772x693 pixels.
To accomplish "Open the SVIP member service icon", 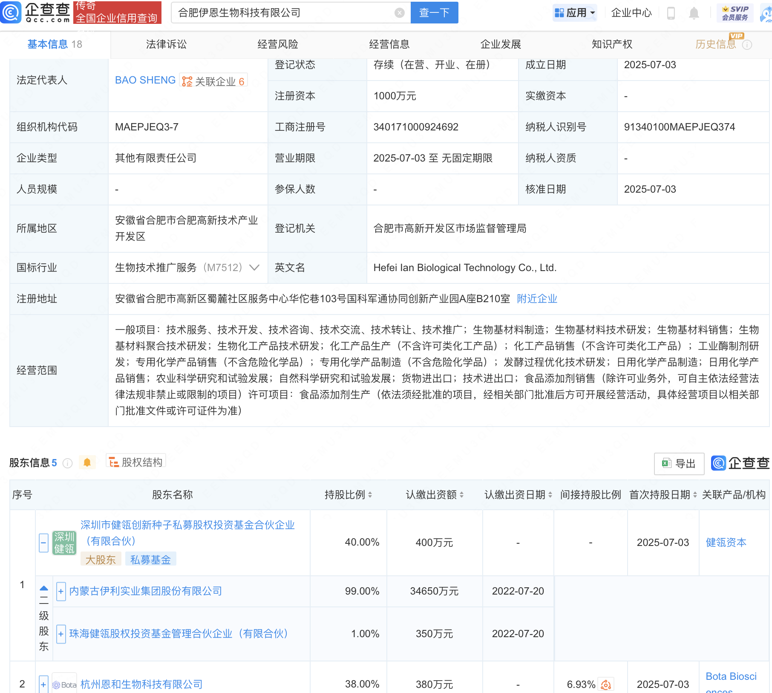I will click(735, 13).
